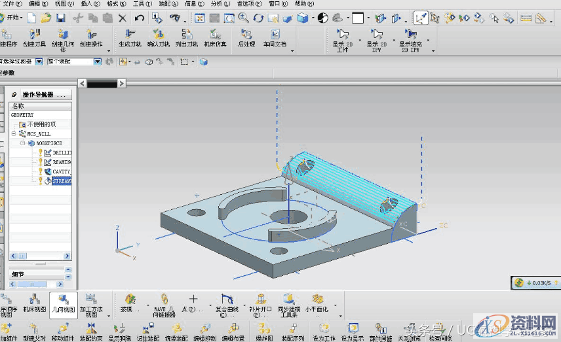Screen dimensions: 561x342
Task: Toggle 加工方法视图 (Machining Method View)
Action: (x=91, y=305)
